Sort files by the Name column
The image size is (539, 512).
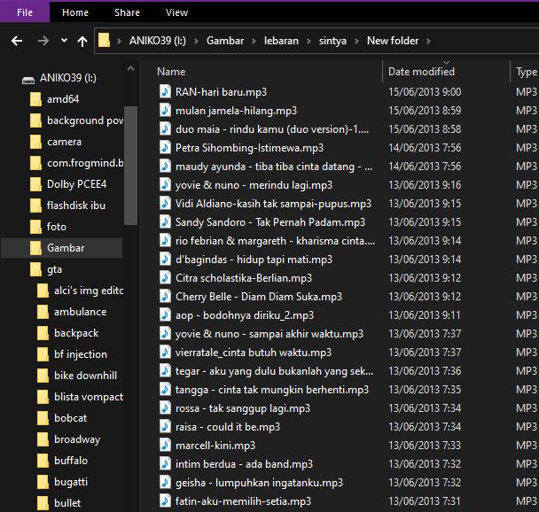coord(171,72)
